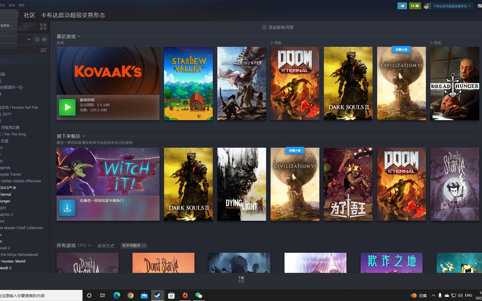Open the 下载 管理 downloads button

241,280
